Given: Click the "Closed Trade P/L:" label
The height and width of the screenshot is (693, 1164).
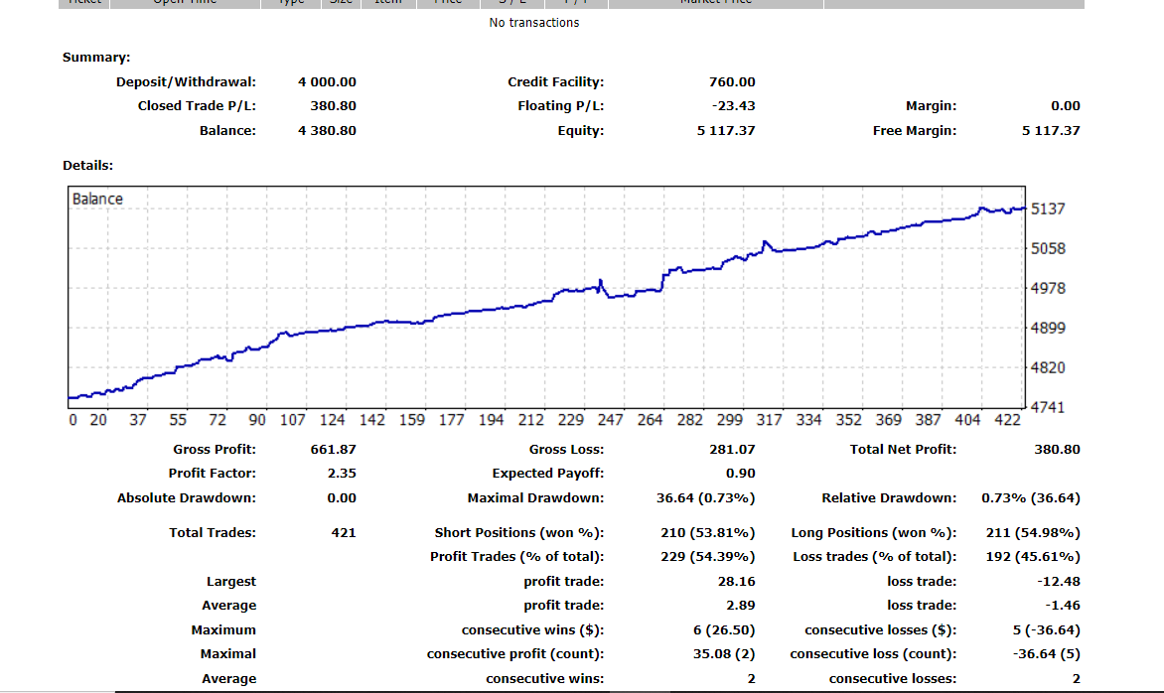Looking at the screenshot, I should click(197, 105).
